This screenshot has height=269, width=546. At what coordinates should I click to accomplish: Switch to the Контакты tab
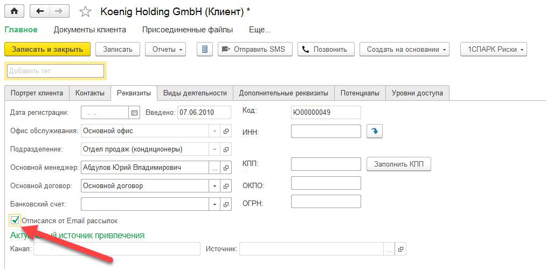tap(90, 93)
